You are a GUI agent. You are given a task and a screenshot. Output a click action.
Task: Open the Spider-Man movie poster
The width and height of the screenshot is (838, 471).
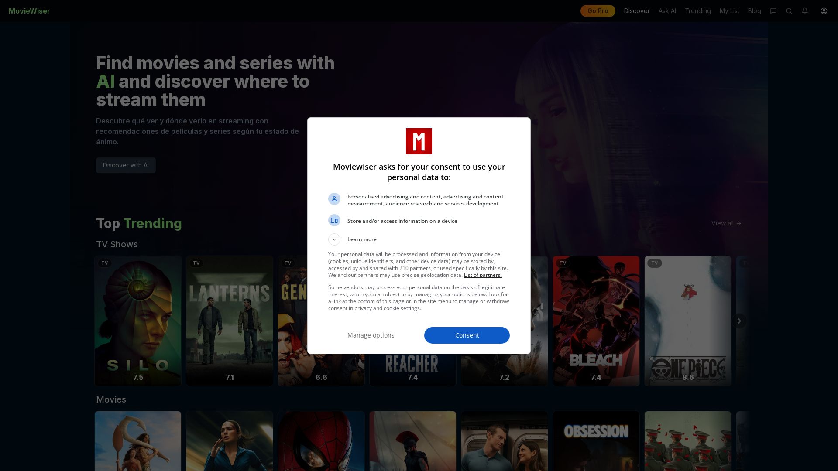[321, 441]
